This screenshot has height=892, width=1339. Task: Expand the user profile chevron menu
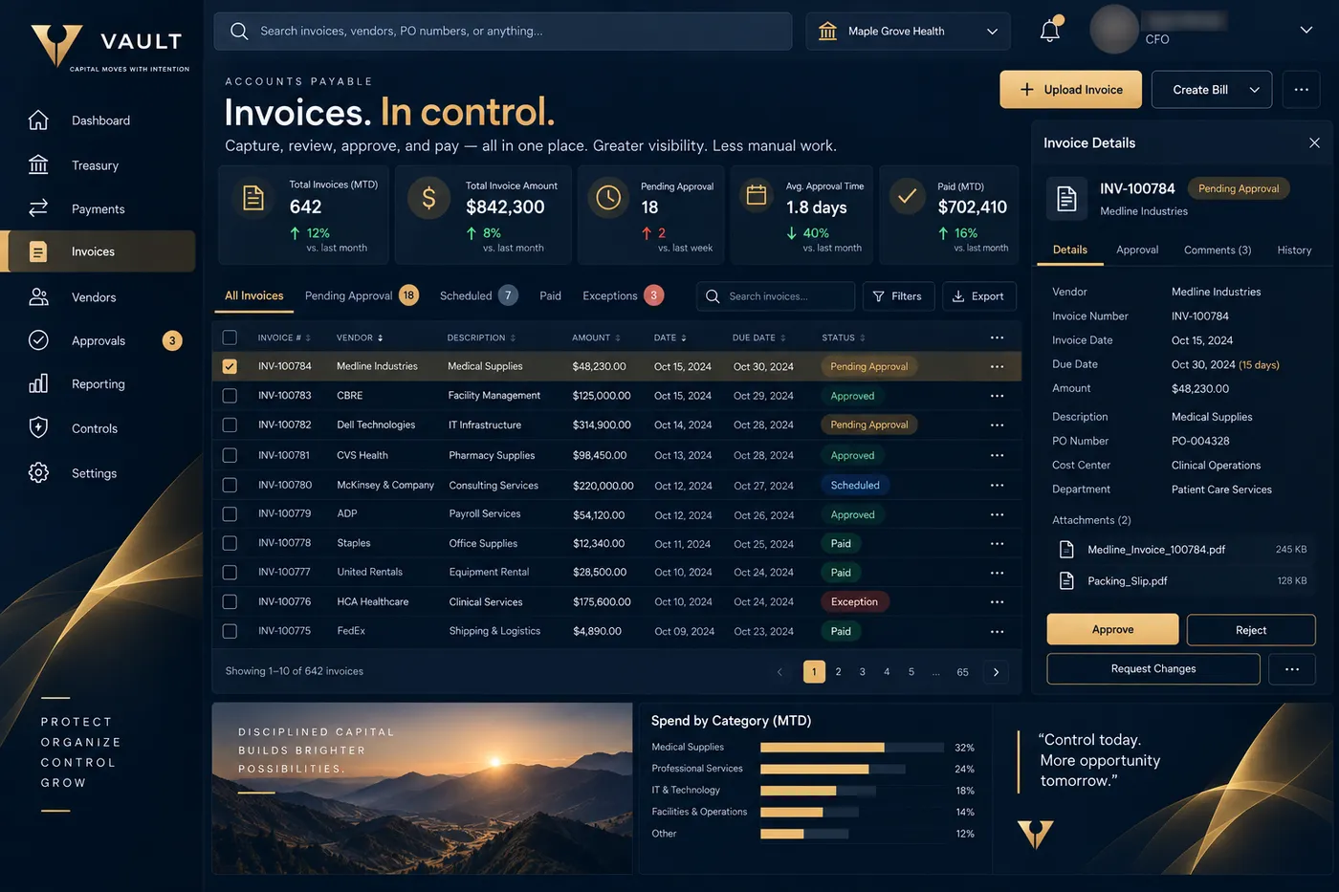point(1306,30)
